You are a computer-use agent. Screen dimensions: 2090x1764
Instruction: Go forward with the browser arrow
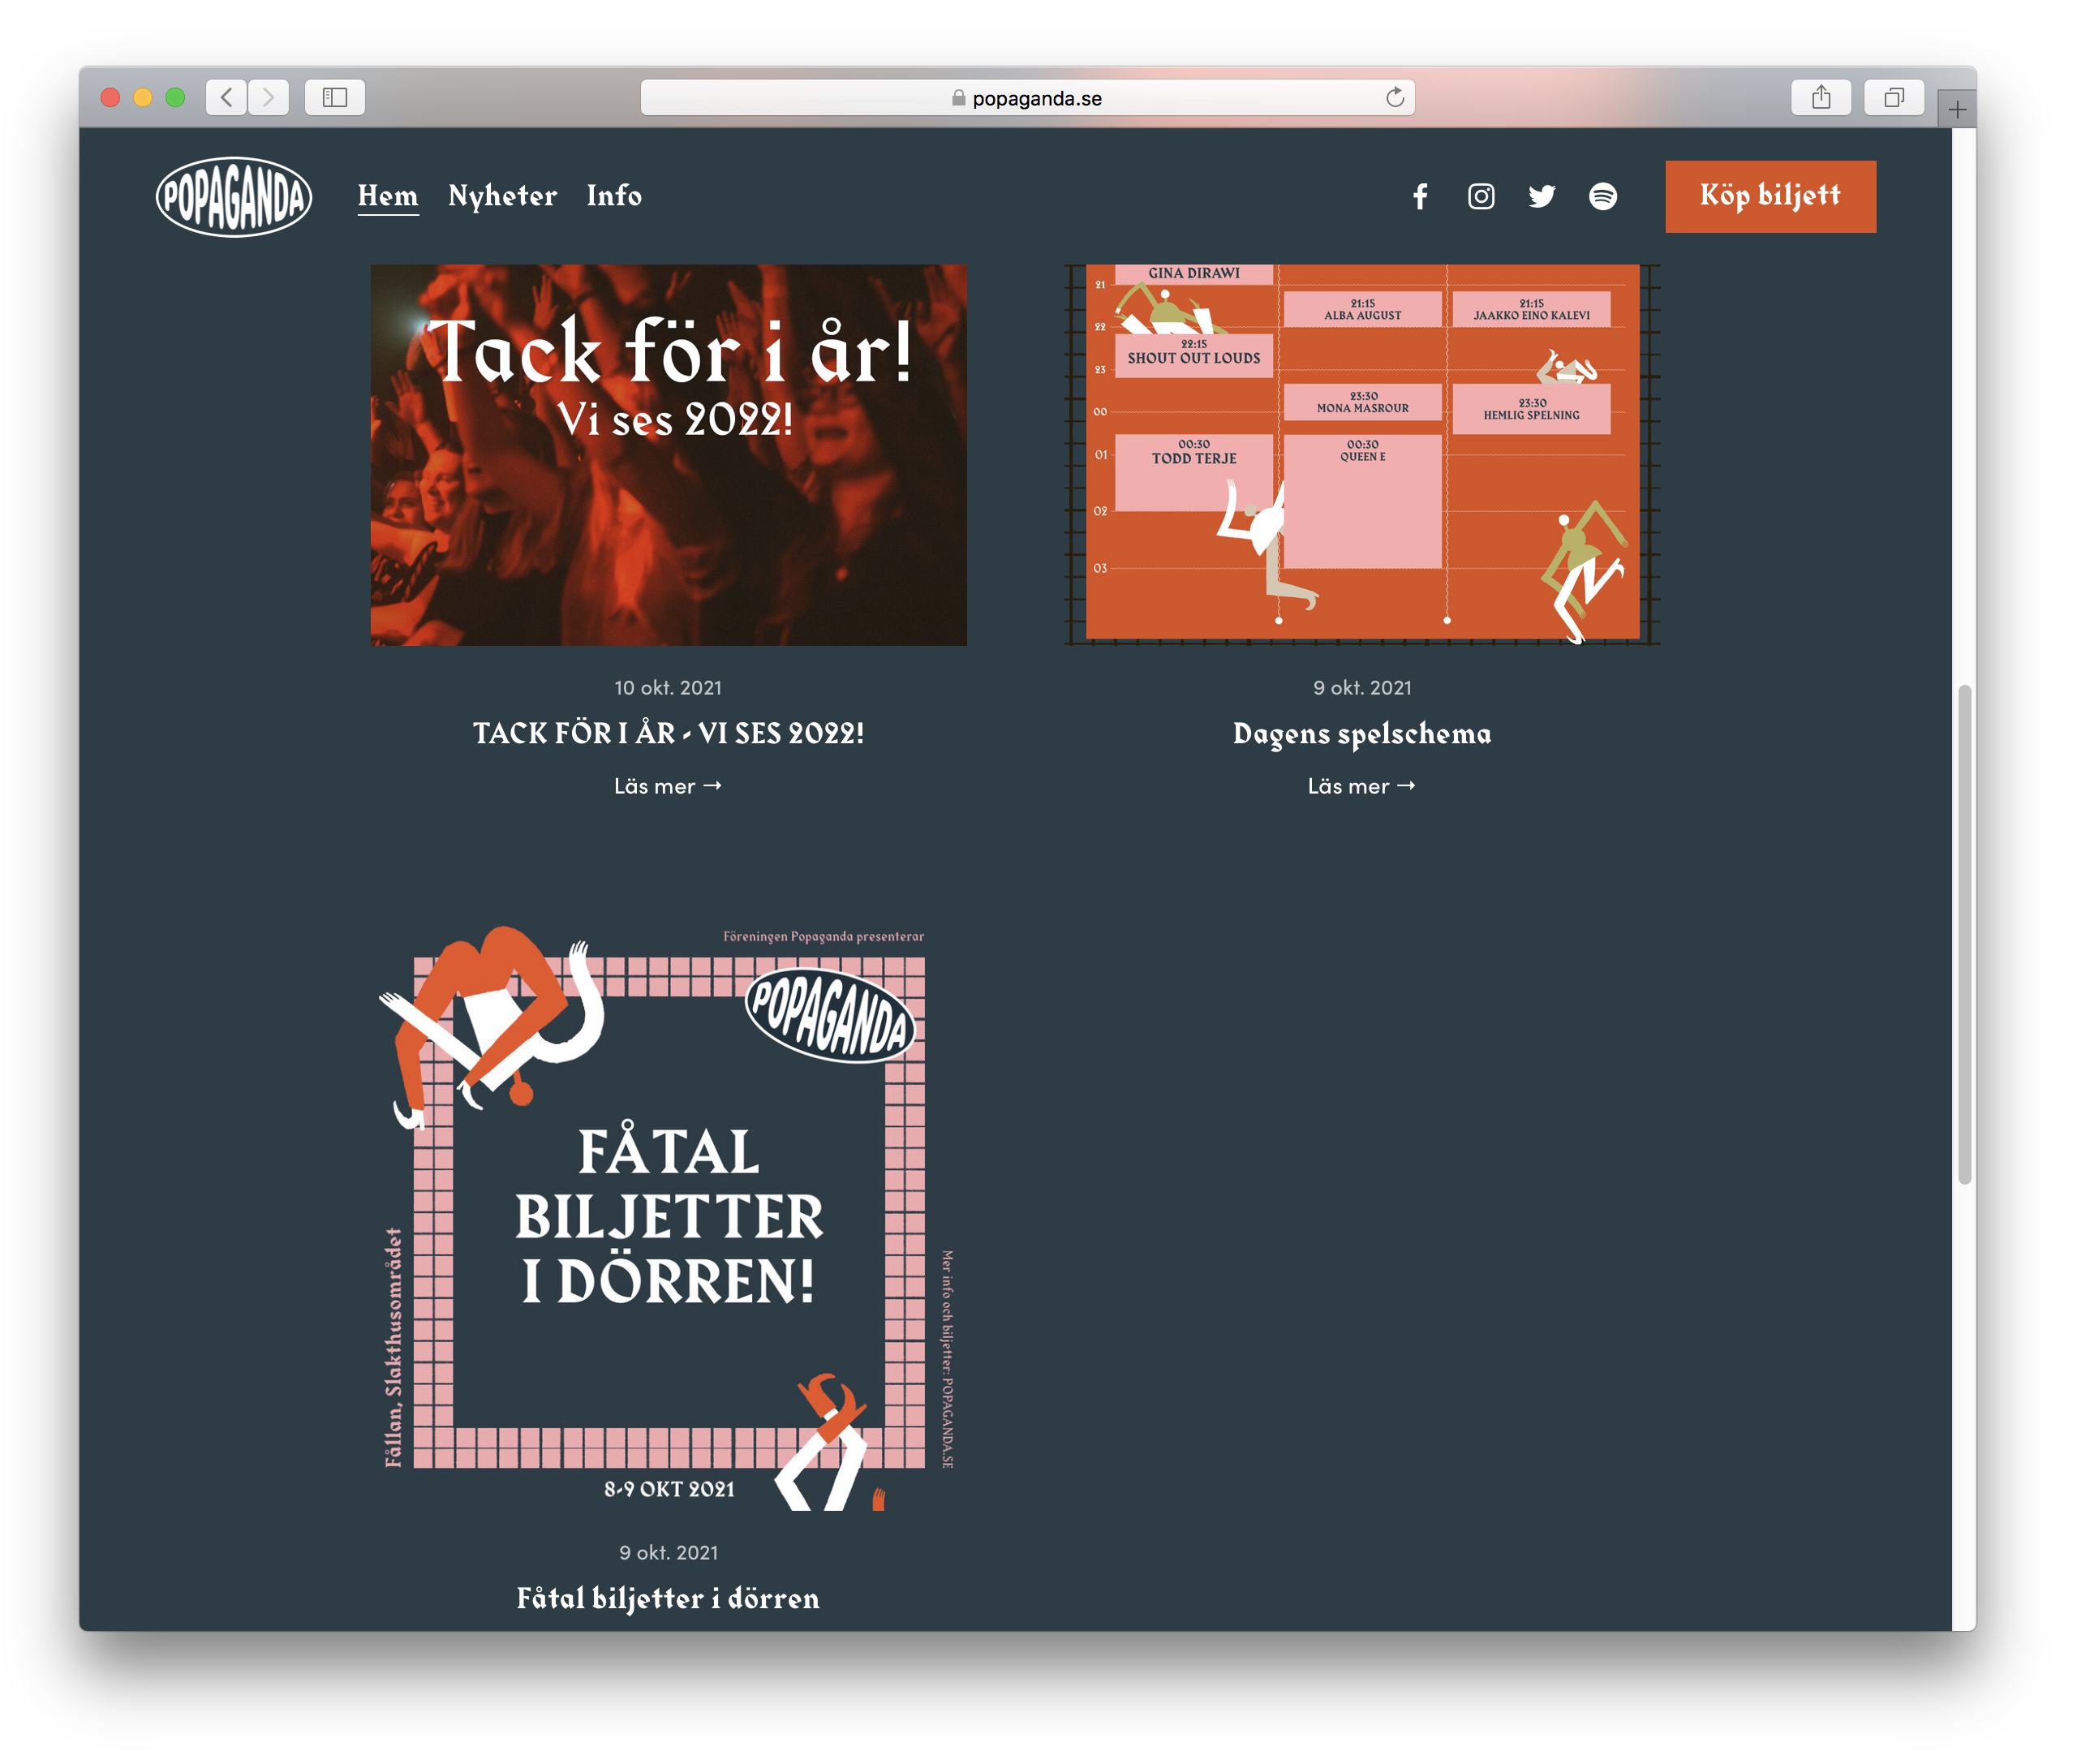[268, 98]
